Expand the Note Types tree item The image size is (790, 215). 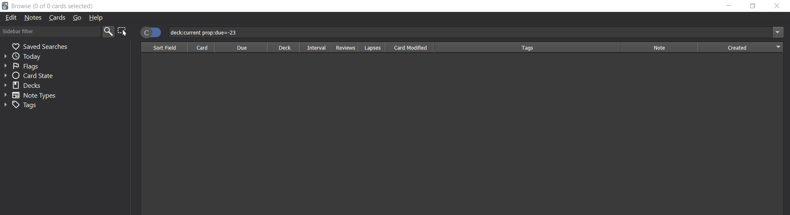coord(5,95)
